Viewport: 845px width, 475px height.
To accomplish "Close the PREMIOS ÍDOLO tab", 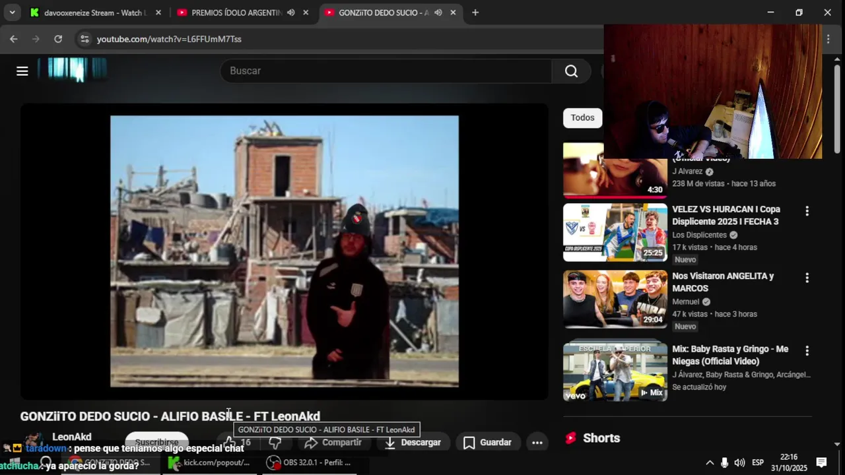I will pos(305,13).
